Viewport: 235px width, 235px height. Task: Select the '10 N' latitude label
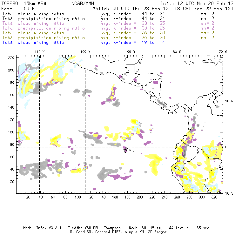click(x=229, y=101)
